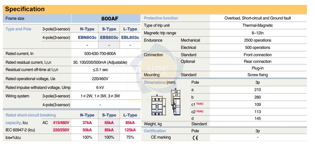Image resolution: width=315 pixels, height=146 pixels.
Task: Select model code 'EBN803c'
Action: (x=87, y=37)
